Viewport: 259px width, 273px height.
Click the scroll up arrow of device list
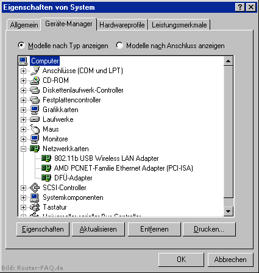tap(228, 61)
